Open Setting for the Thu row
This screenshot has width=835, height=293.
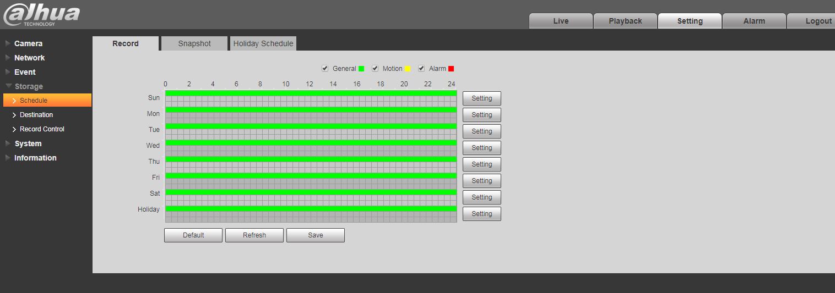click(x=482, y=164)
